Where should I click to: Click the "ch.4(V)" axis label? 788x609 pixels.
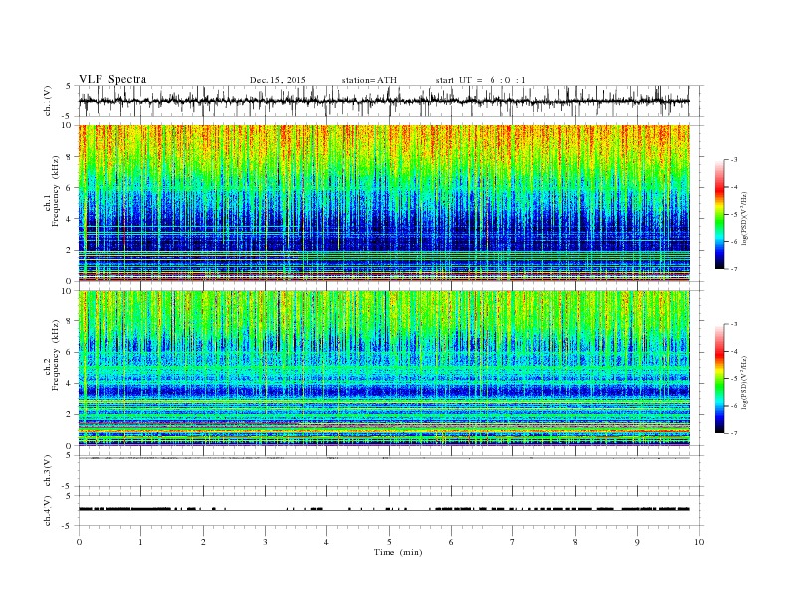click(47, 511)
